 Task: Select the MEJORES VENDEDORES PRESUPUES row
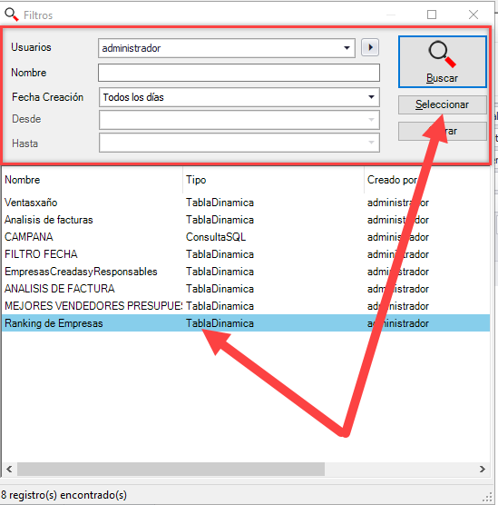pyautogui.click(x=246, y=306)
